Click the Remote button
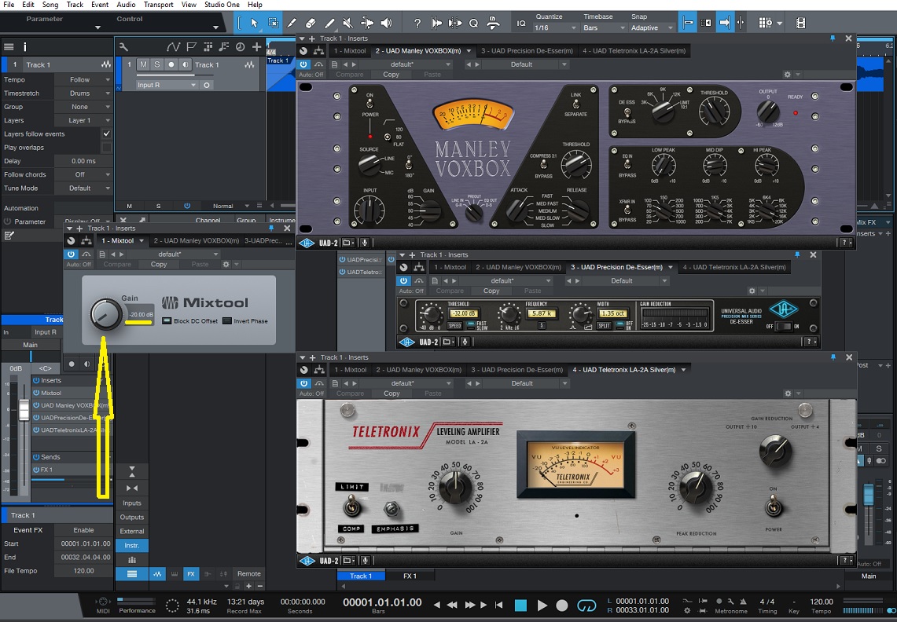The image size is (897, 622). pos(249,574)
